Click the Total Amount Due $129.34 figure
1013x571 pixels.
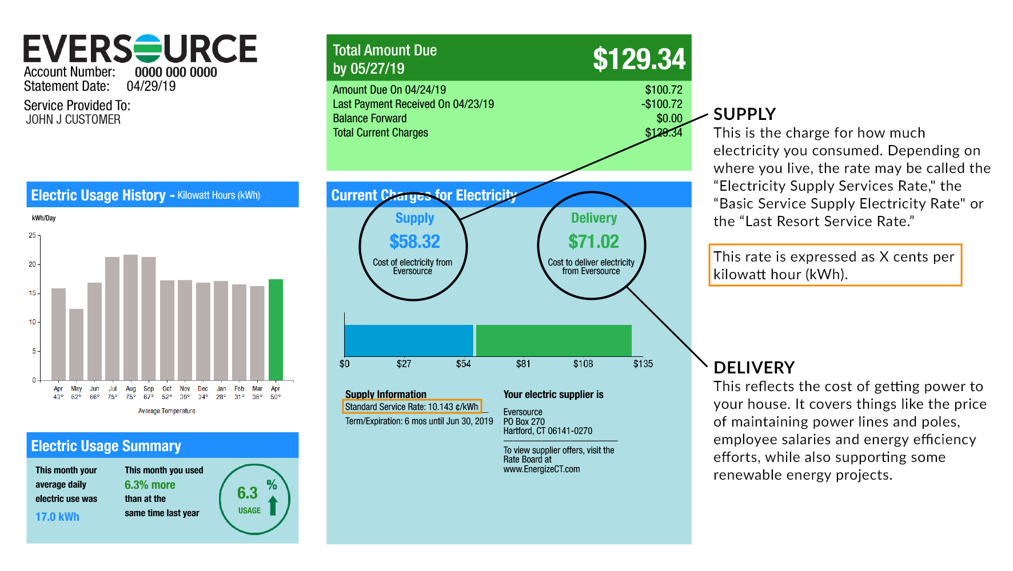click(x=639, y=59)
